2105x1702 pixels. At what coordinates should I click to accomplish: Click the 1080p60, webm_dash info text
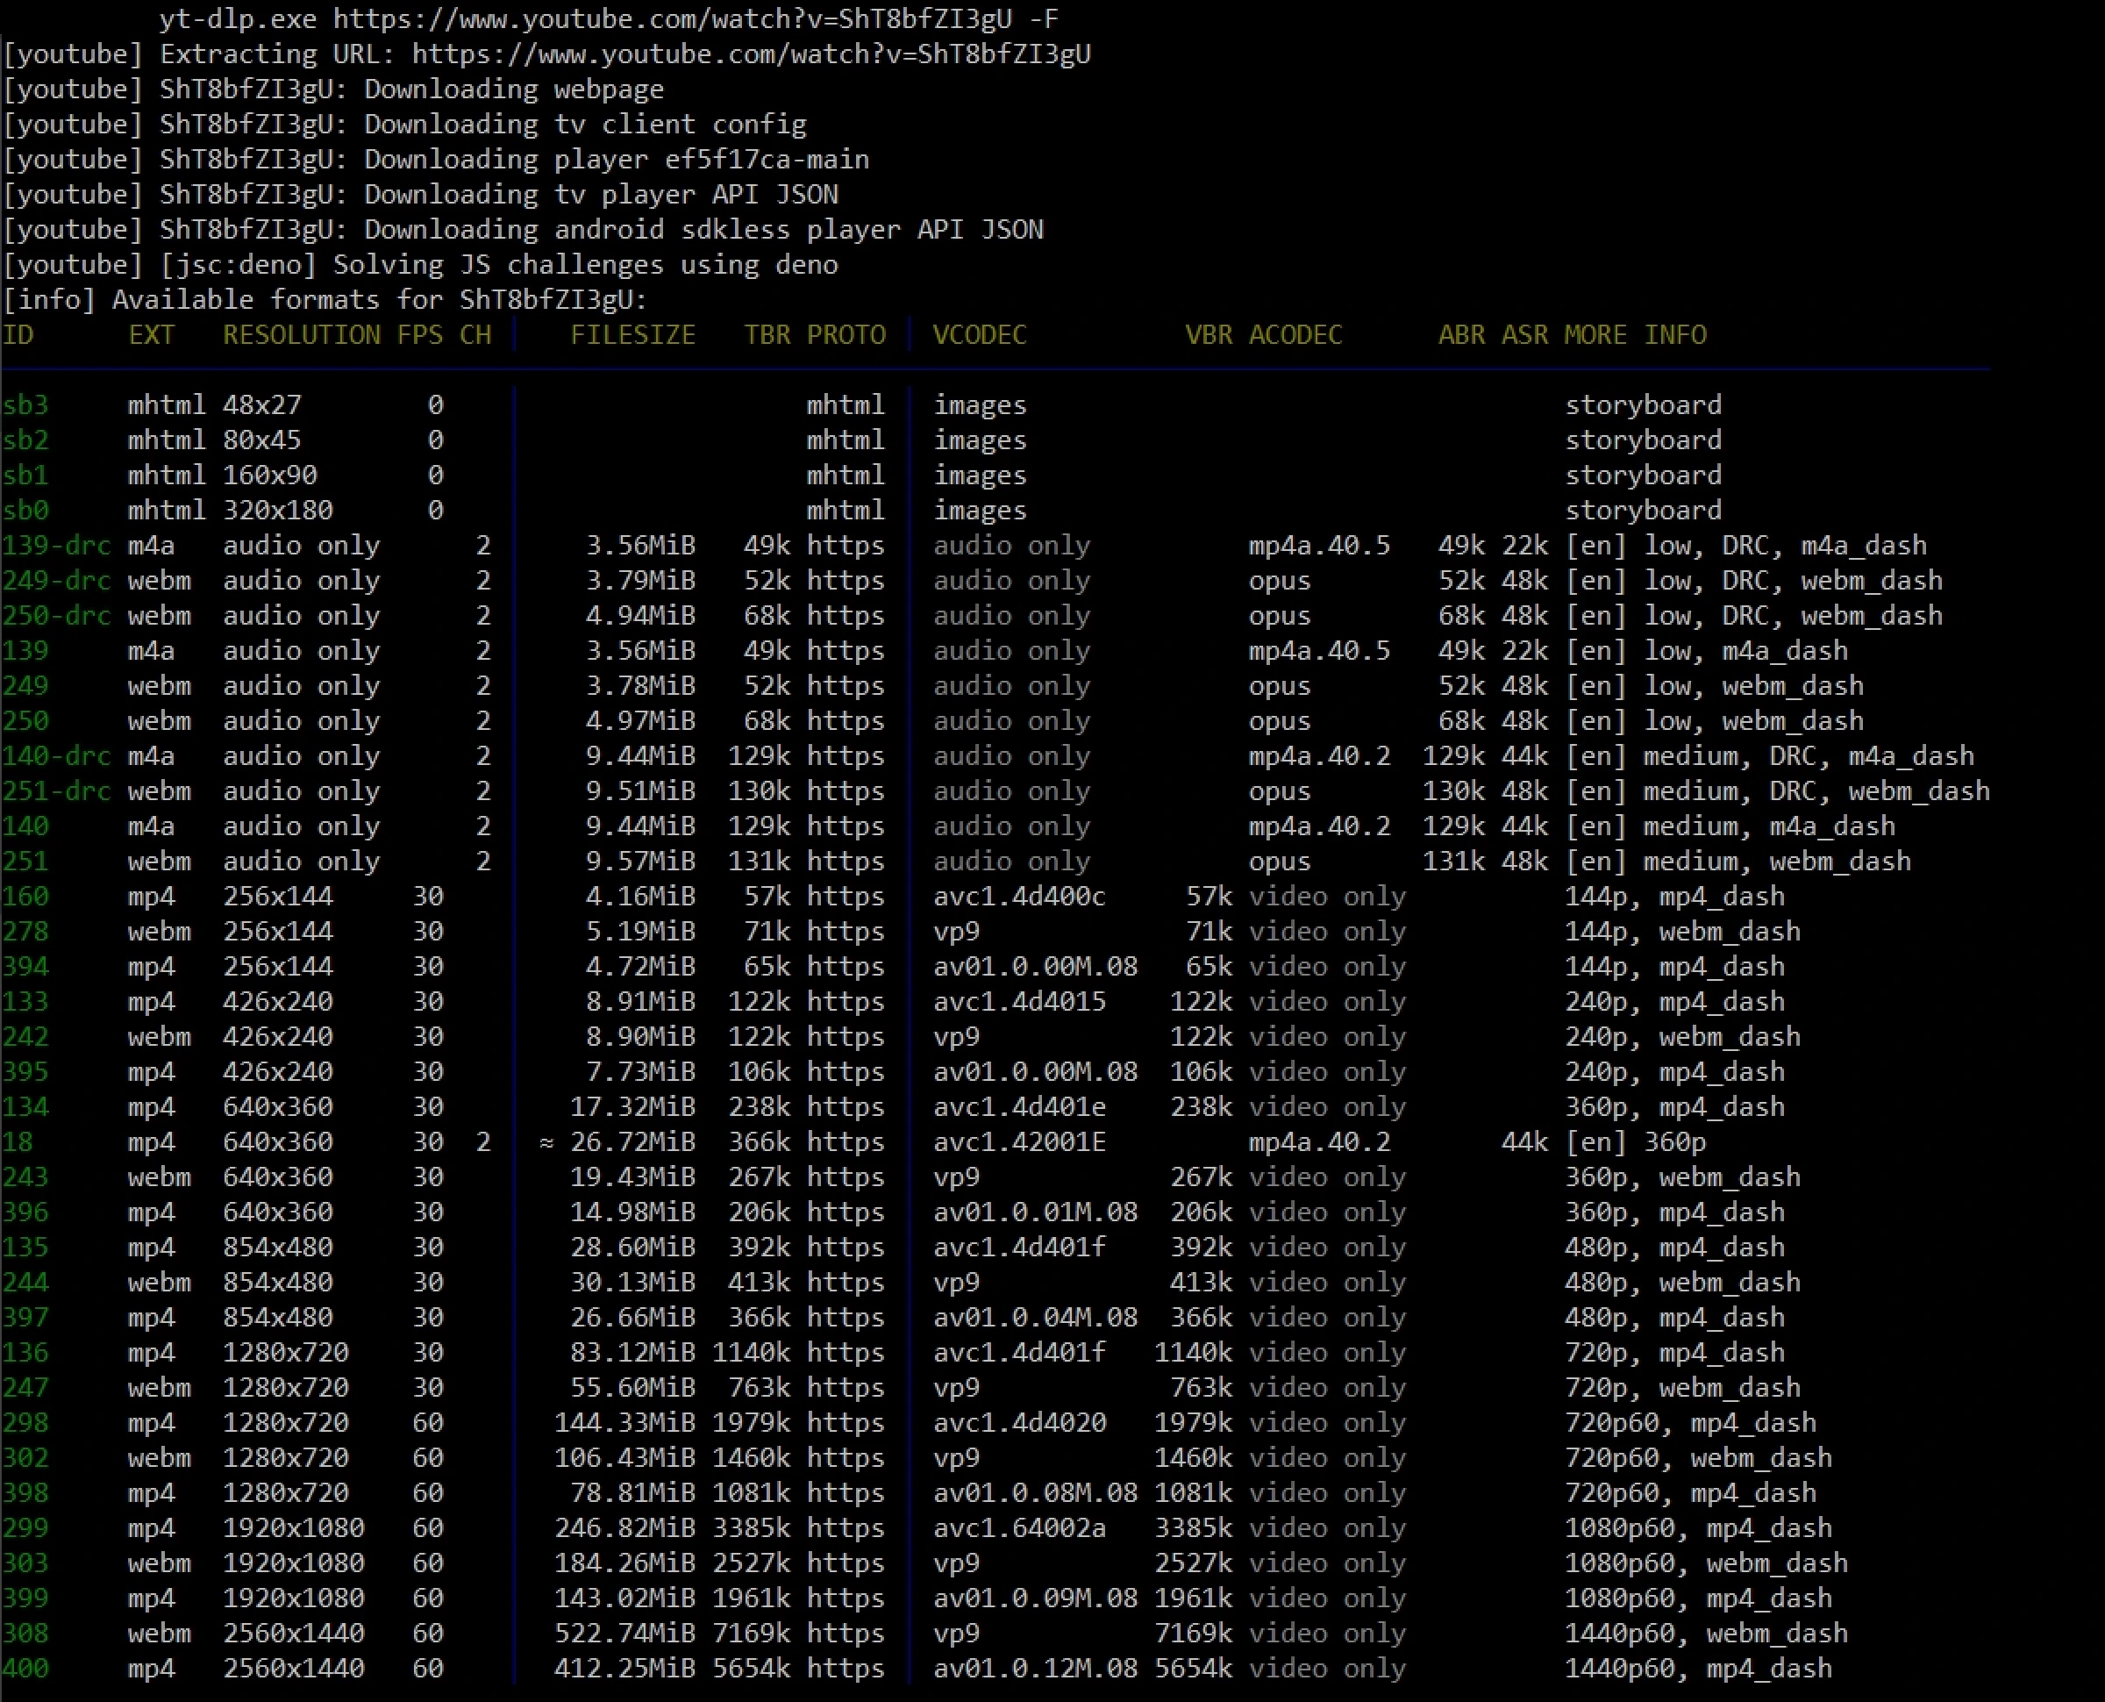tap(1705, 1563)
